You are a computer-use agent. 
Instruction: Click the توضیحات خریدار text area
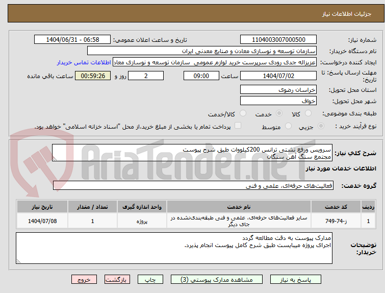(x=174, y=248)
